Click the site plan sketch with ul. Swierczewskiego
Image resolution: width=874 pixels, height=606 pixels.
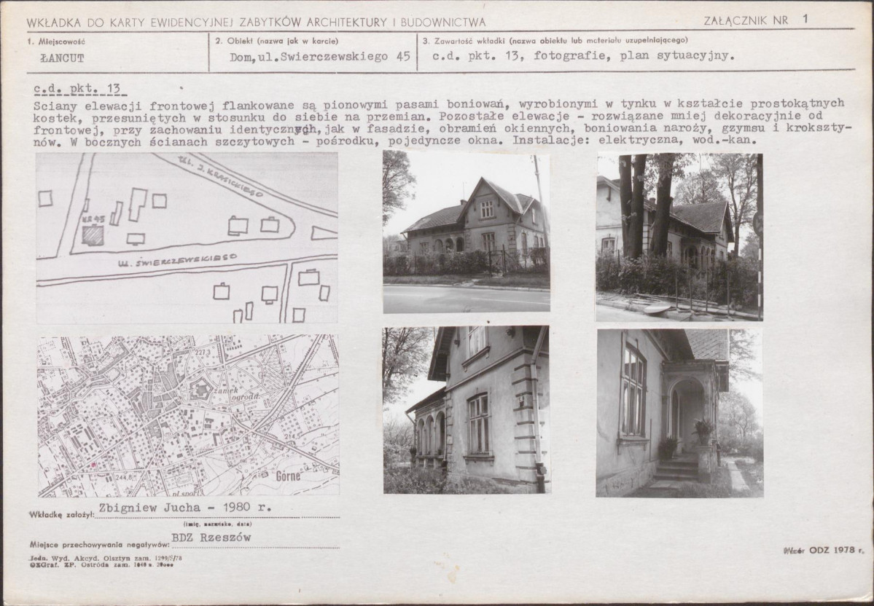point(187,238)
